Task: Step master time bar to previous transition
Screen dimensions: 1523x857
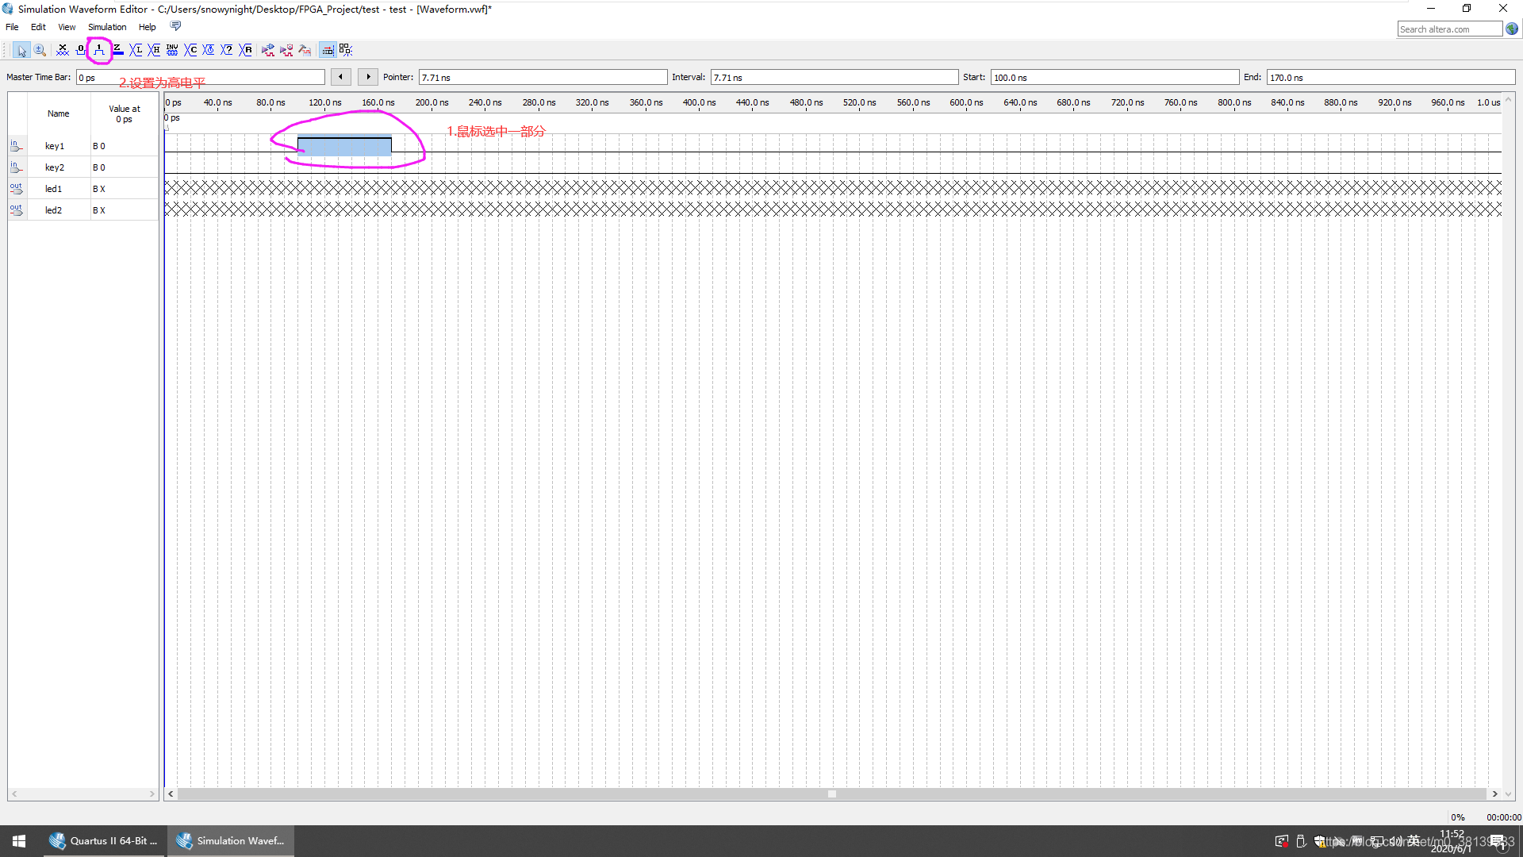Action: (x=341, y=77)
